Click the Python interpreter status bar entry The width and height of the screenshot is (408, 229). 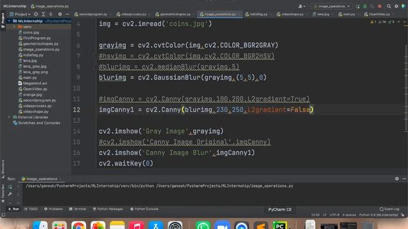pos(378,215)
